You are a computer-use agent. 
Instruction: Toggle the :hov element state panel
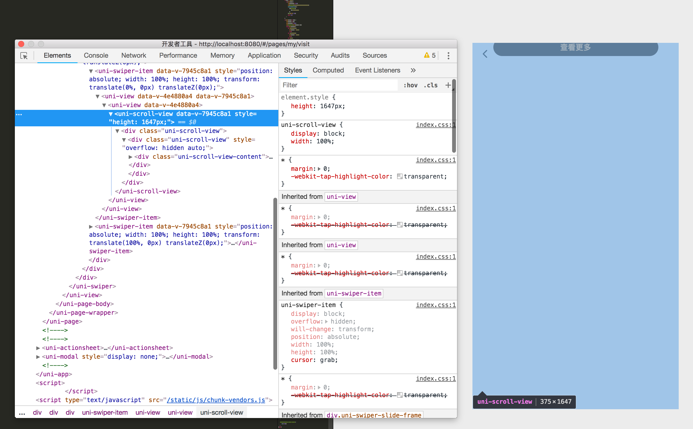coord(410,85)
